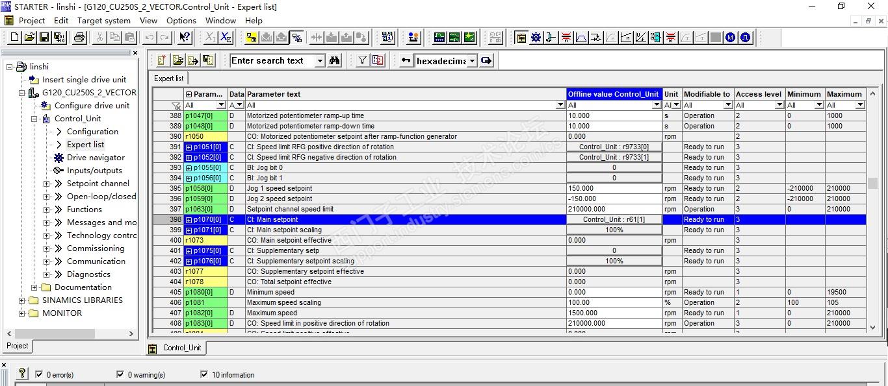888x386 pixels.
Task: Open the Edit menu
Action: click(x=61, y=20)
